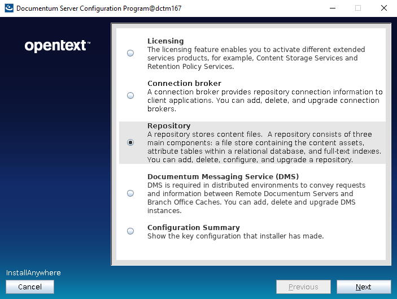397x299 pixels.
Task: Open the title bar application icon menu
Action: click(8, 8)
